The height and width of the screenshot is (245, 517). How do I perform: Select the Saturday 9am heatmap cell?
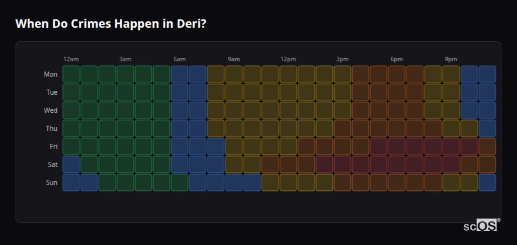(234, 164)
